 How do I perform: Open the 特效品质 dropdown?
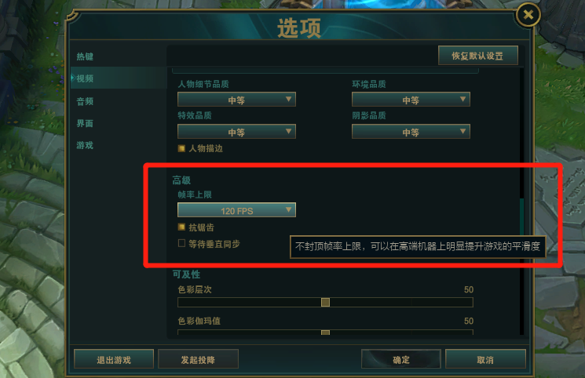pos(236,132)
